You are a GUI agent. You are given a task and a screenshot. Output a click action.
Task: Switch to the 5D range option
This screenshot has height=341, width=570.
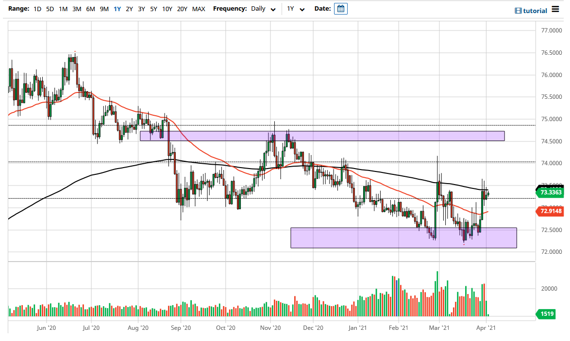(50, 9)
